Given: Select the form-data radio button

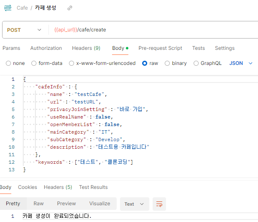Looking at the screenshot, I should coord(34,63).
